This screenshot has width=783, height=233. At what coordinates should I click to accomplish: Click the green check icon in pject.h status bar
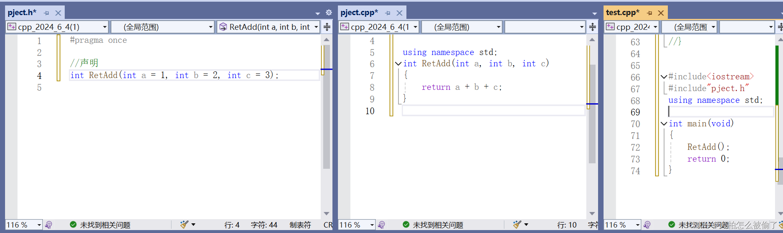point(73,225)
